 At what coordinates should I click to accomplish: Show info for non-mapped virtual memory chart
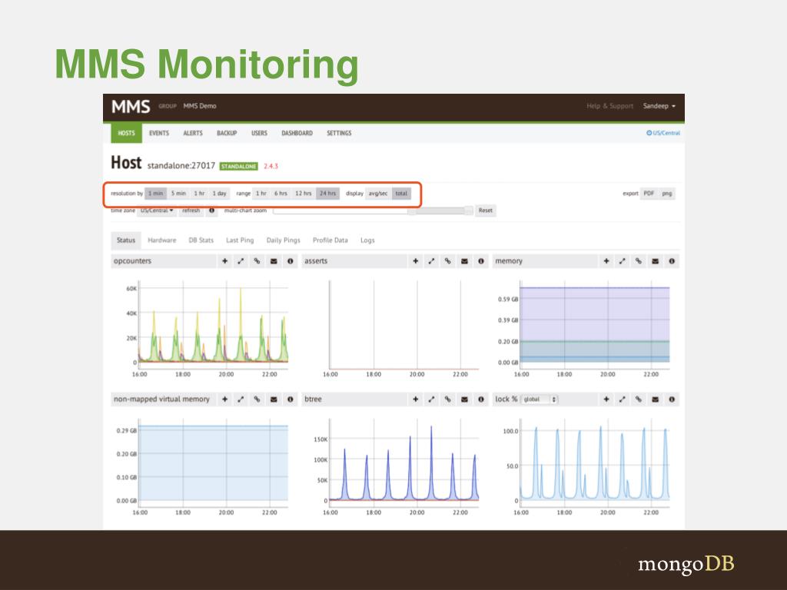290,399
